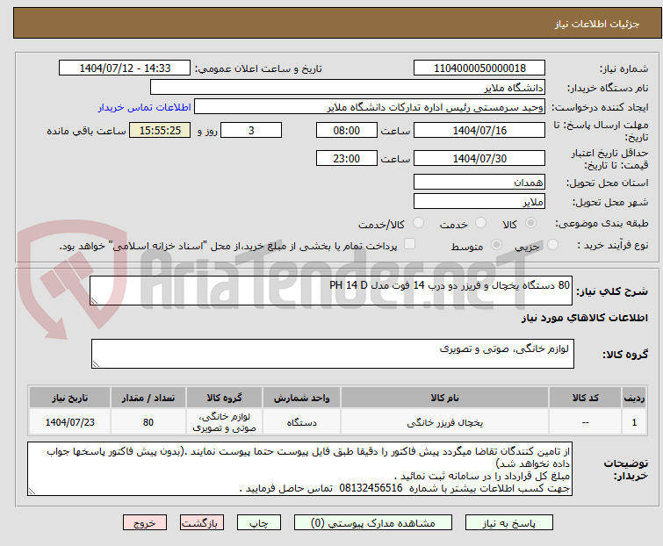Click the goods group text area
The height and width of the screenshot is (546, 663).
(332, 354)
